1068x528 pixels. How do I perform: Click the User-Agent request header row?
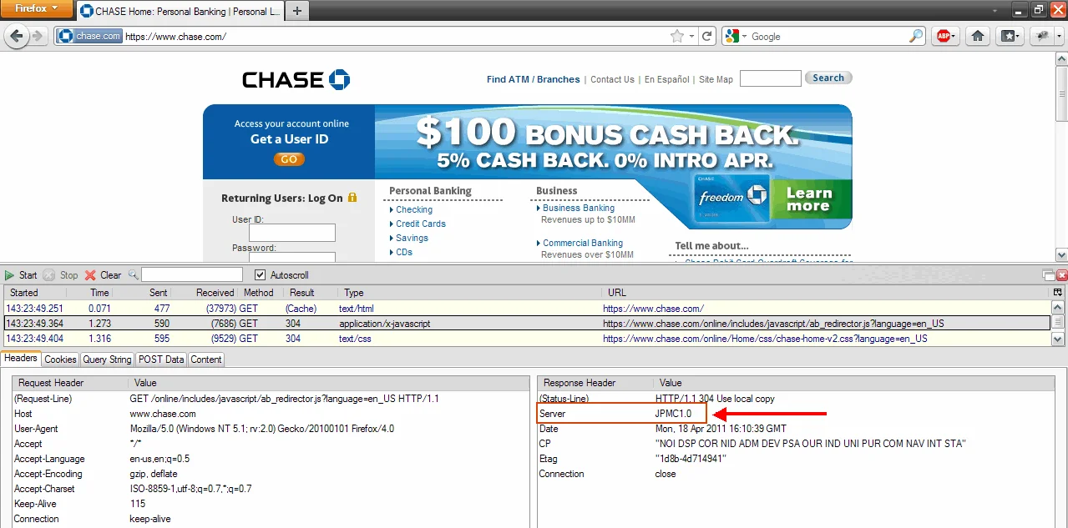271,429
